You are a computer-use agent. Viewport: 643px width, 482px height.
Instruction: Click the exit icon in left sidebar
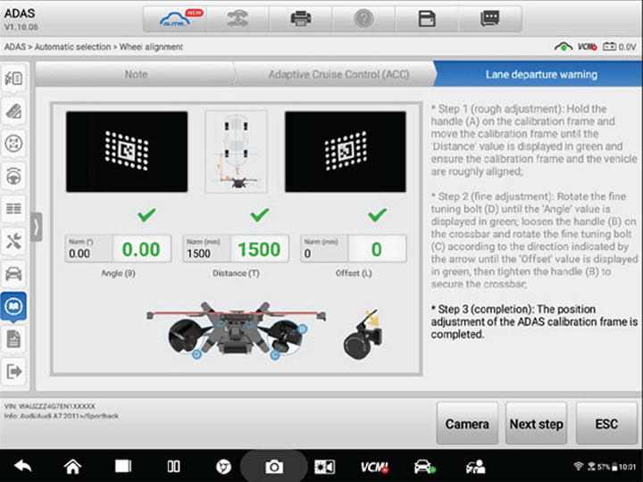(15, 370)
